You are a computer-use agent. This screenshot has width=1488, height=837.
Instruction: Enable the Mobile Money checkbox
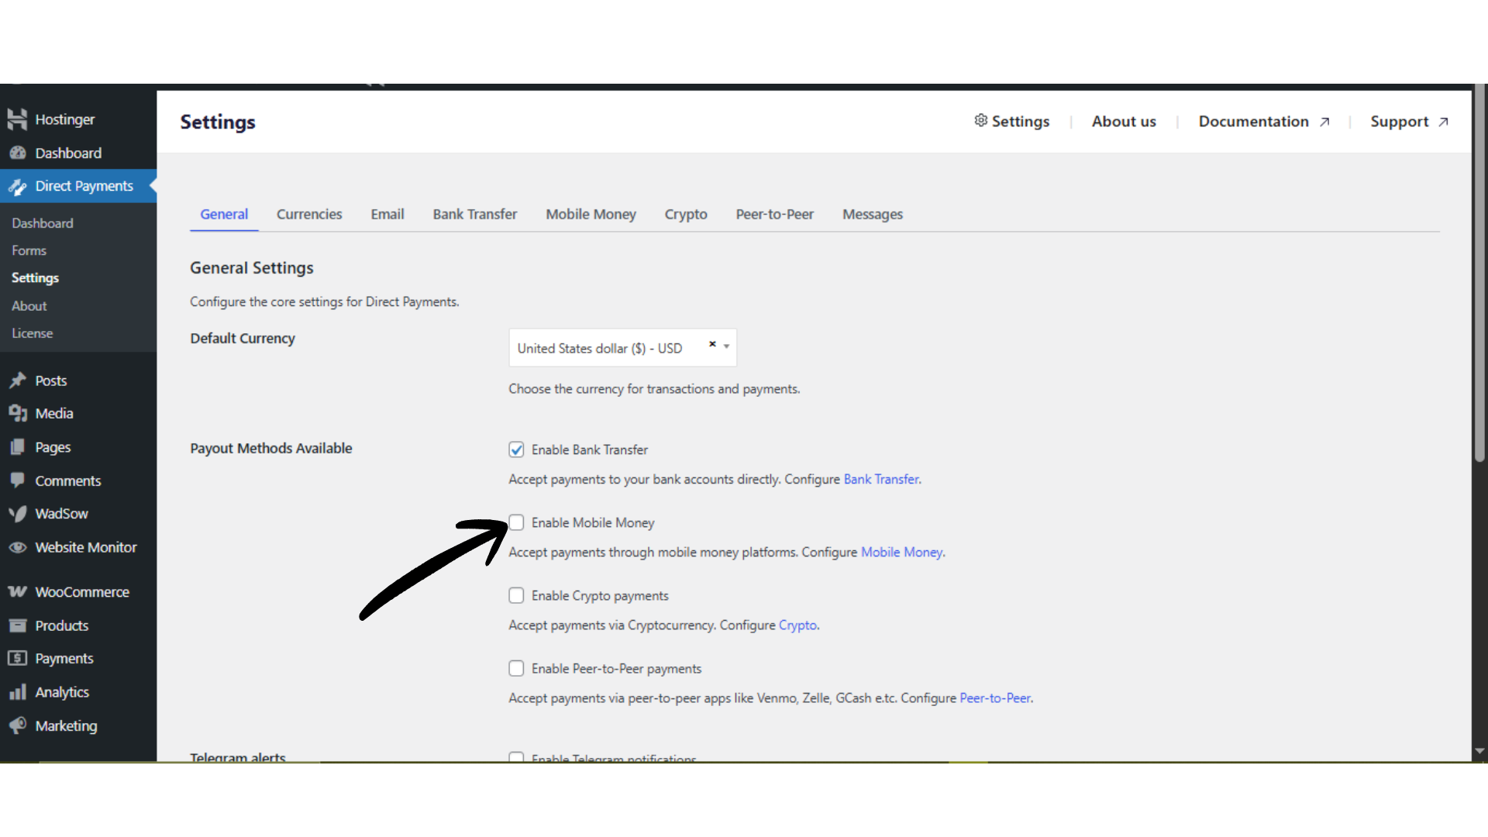pyautogui.click(x=516, y=522)
